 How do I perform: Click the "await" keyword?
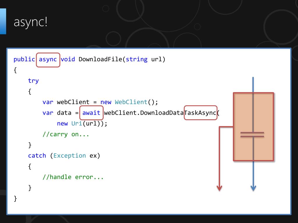(x=91, y=113)
